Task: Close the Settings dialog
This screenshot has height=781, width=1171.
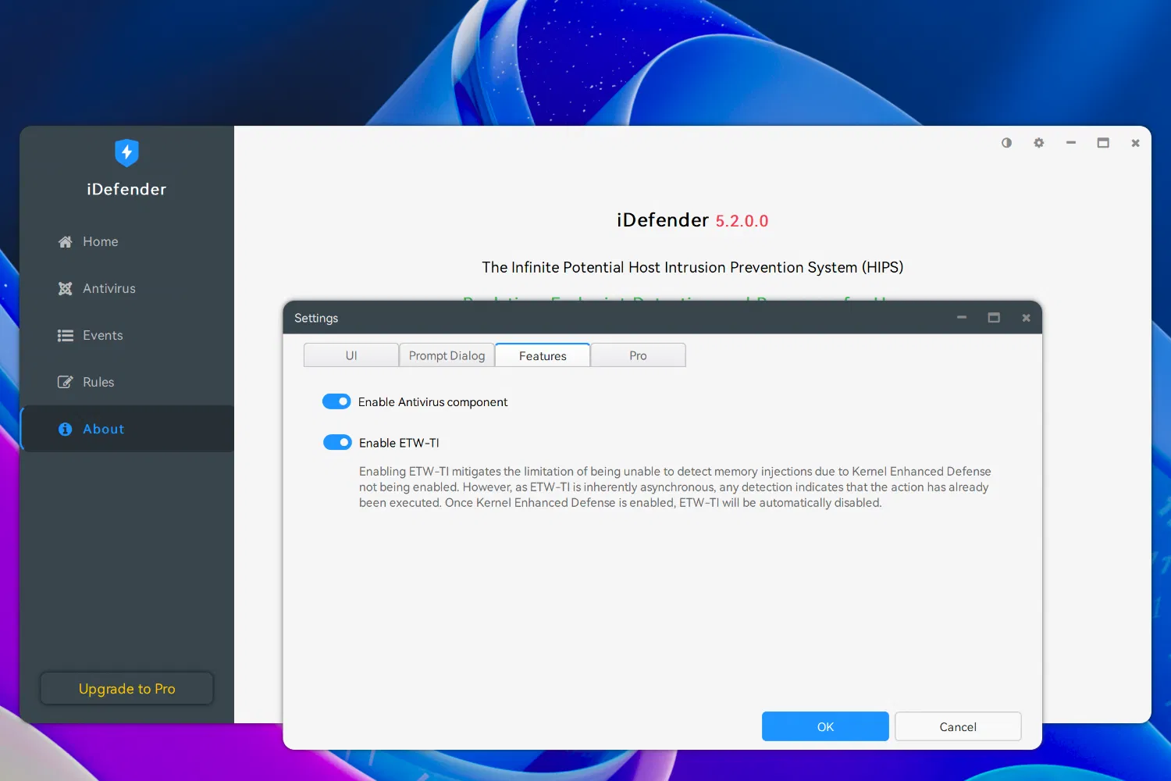Action: [1026, 318]
